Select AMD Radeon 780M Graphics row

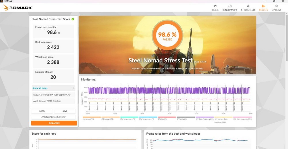click(x=53, y=101)
